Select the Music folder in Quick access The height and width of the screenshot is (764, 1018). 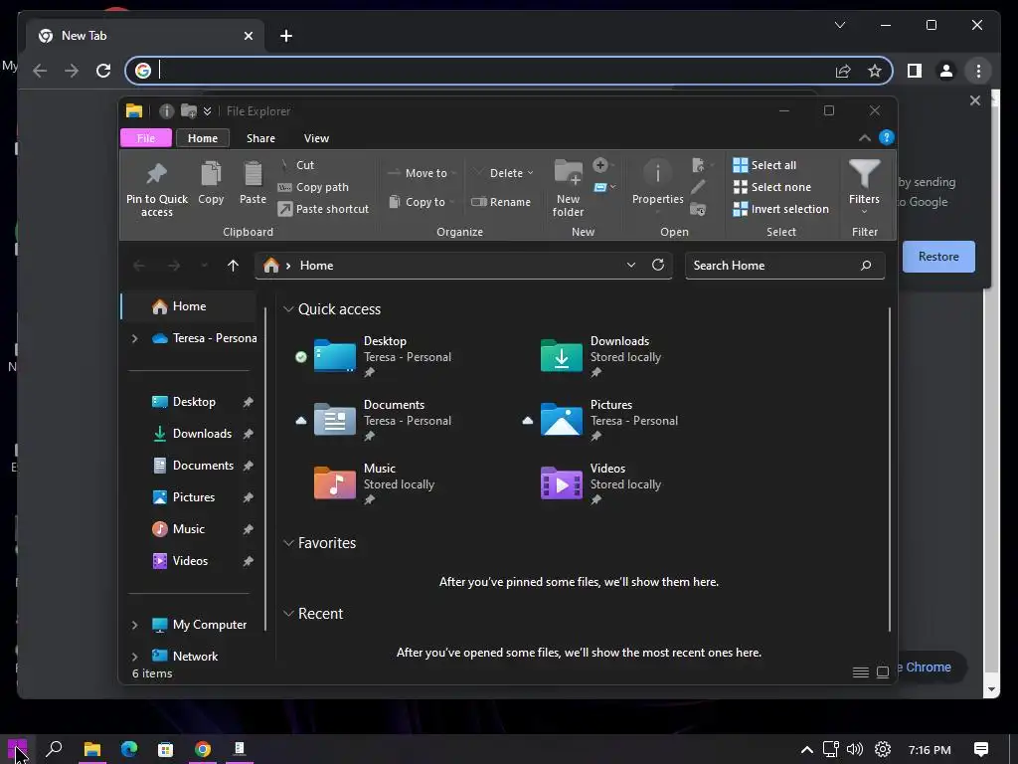click(x=374, y=482)
